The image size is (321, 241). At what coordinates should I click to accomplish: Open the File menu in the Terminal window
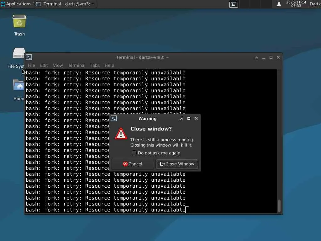pos(31,65)
